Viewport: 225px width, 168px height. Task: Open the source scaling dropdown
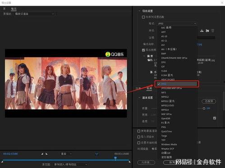coord(34,14)
